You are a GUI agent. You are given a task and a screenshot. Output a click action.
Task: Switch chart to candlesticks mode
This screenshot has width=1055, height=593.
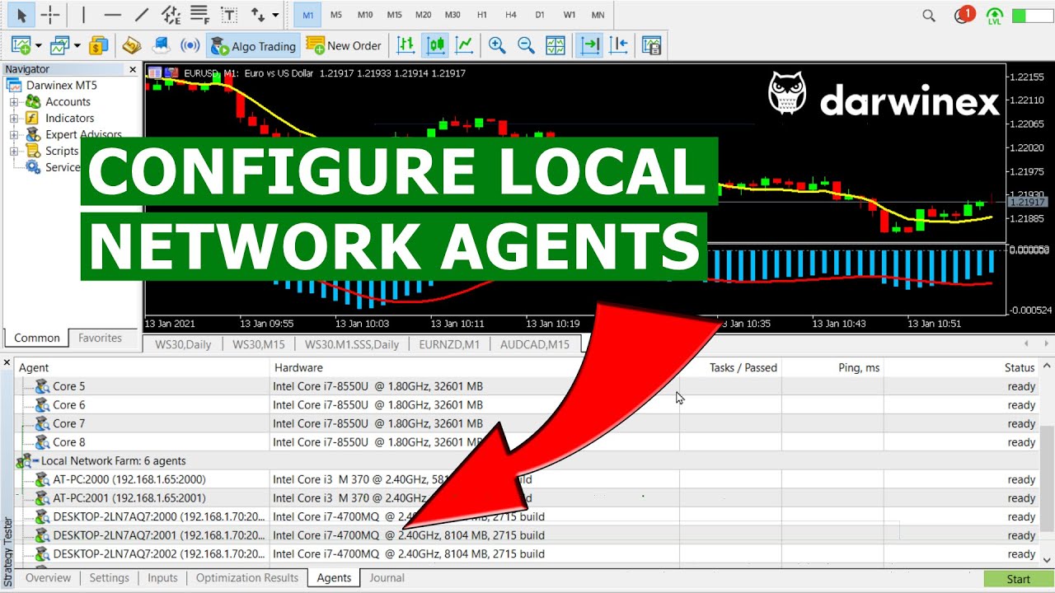click(435, 46)
